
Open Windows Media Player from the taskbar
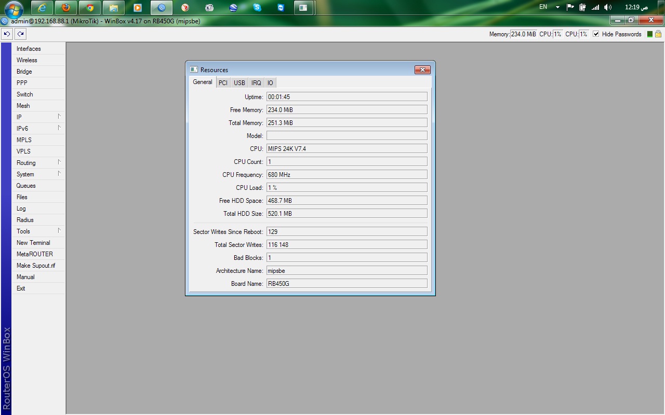(x=138, y=8)
